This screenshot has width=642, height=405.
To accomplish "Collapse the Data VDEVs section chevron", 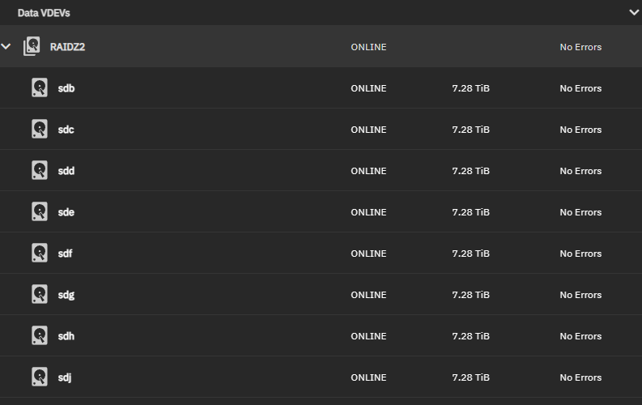I will coord(634,13).
